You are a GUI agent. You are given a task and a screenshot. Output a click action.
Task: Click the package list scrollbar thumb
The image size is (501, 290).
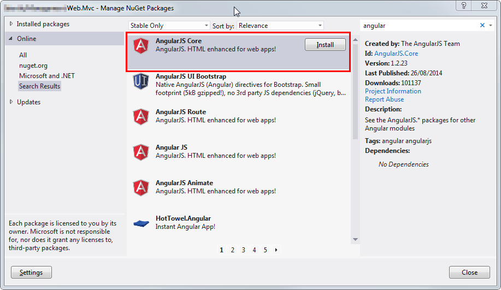[355, 91]
